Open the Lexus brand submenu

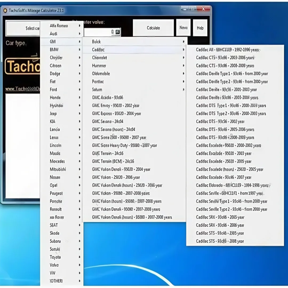coord(62,137)
